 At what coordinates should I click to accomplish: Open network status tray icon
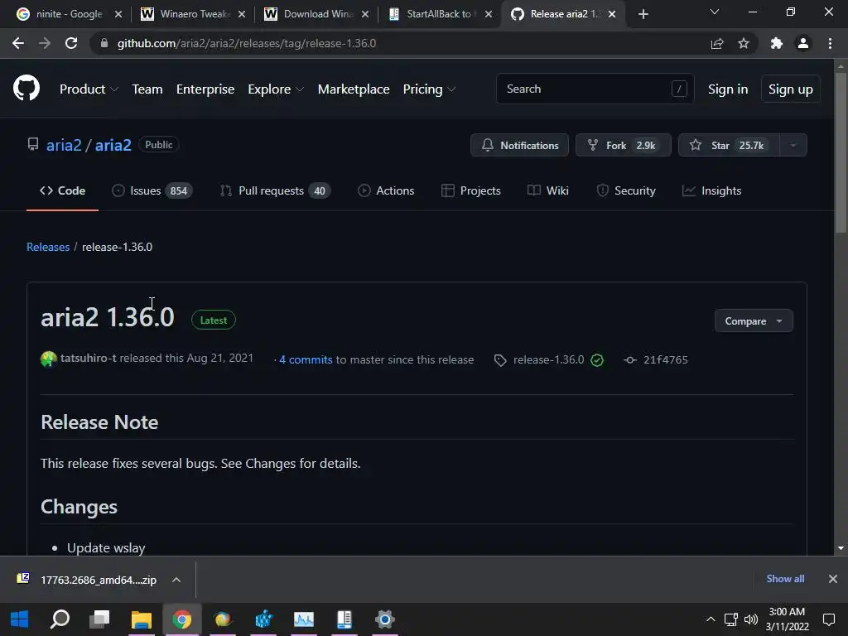point(730,619)
